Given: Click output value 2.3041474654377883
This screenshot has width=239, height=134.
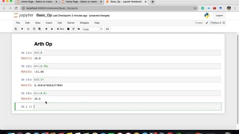Looking at the screenshot, I should point(48,85).
